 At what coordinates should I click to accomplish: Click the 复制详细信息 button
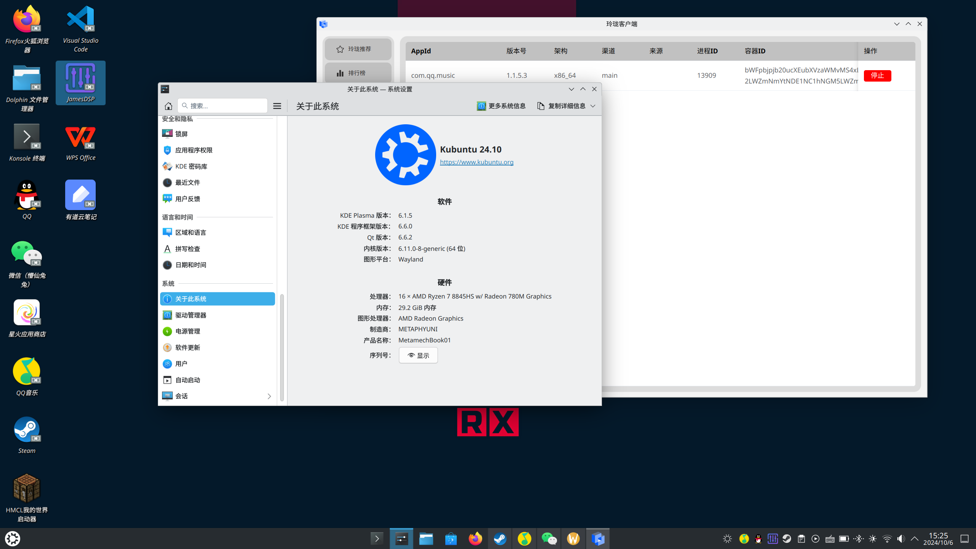tap(561, 106)
